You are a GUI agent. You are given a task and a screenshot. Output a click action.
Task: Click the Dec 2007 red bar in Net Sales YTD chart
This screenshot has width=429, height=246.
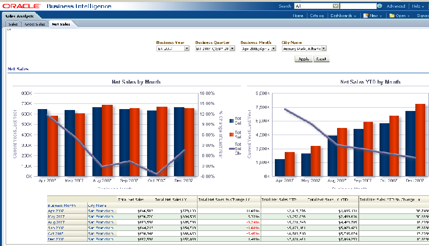click(x=420, y=140)
